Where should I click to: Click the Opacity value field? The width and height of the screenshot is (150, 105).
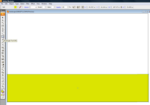coord(64,7)
